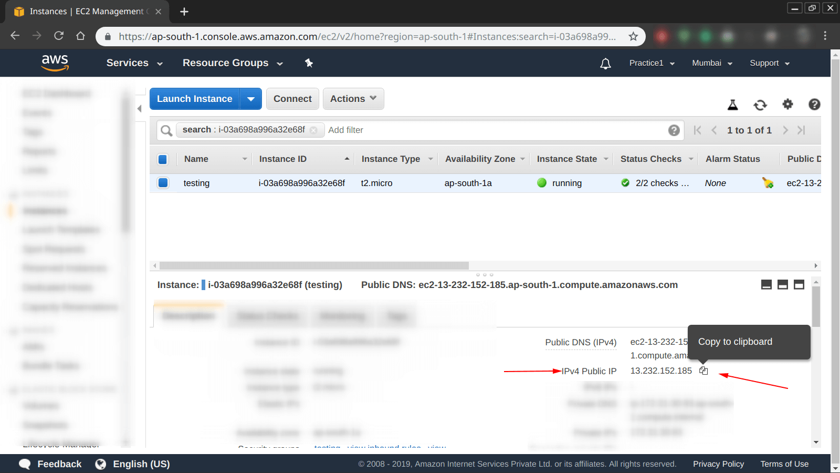Minimize the details pane layout icon
This screenshot has width=840, height=473.
[766, 285]
